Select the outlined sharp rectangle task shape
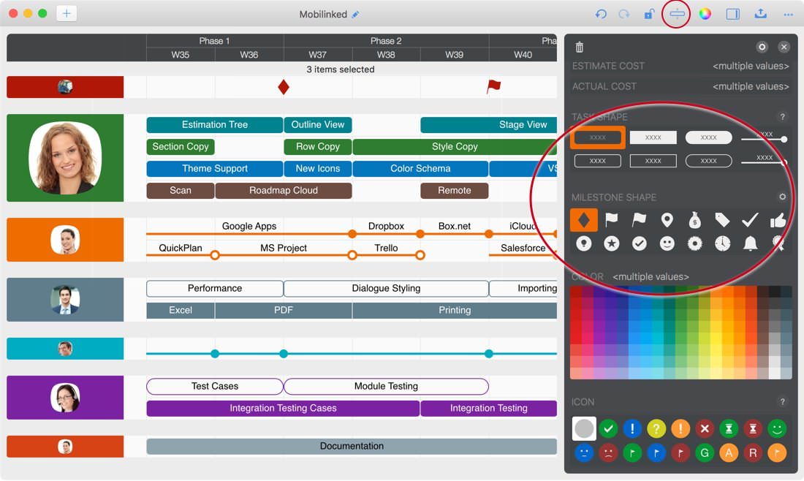Image resolution: width=804 pixels, height=481 pixels. (x=653, y=161)
